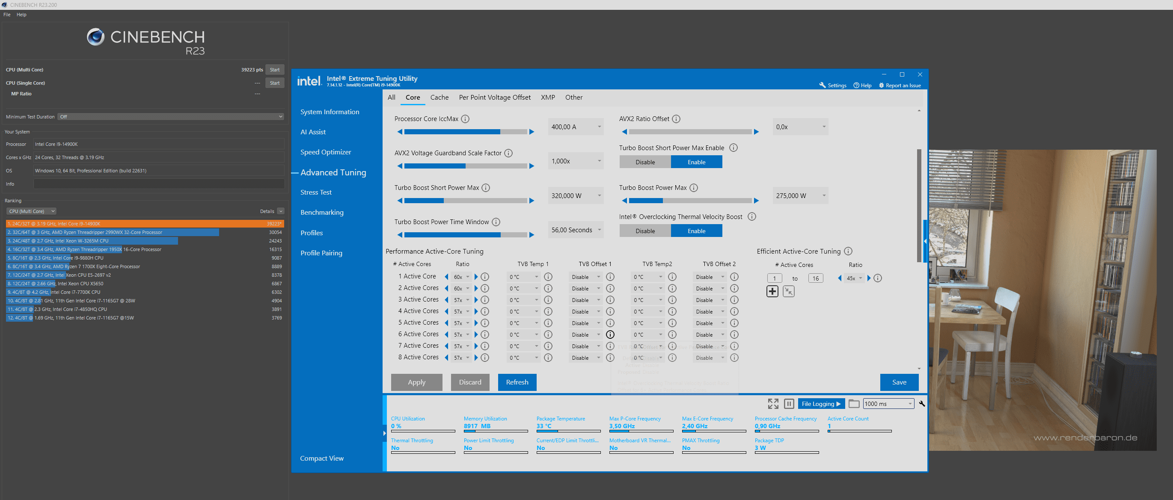Viewport: 1173px width, 500px height.
Task: Open info for Overclocking Thermal Velocity Boost
Action: (x=752, y=217)
